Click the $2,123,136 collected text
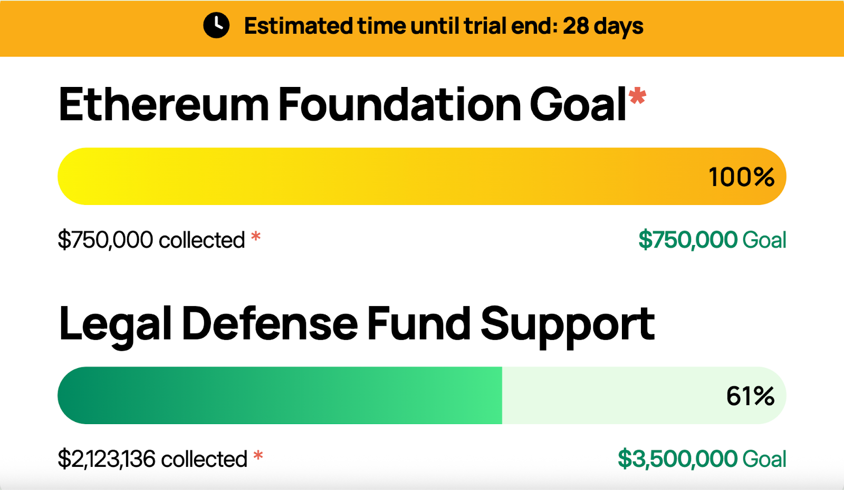844x490 pixels. coord(152,459)
